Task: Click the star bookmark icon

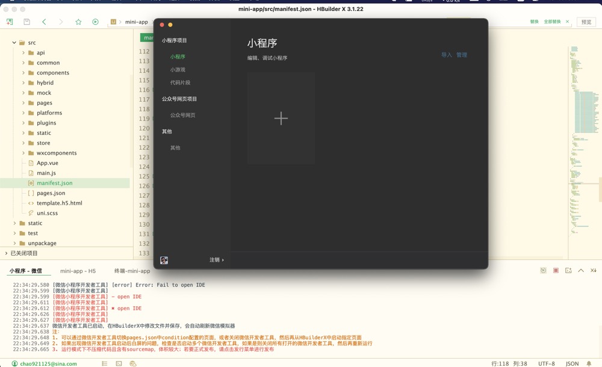Action: point(78,22)
